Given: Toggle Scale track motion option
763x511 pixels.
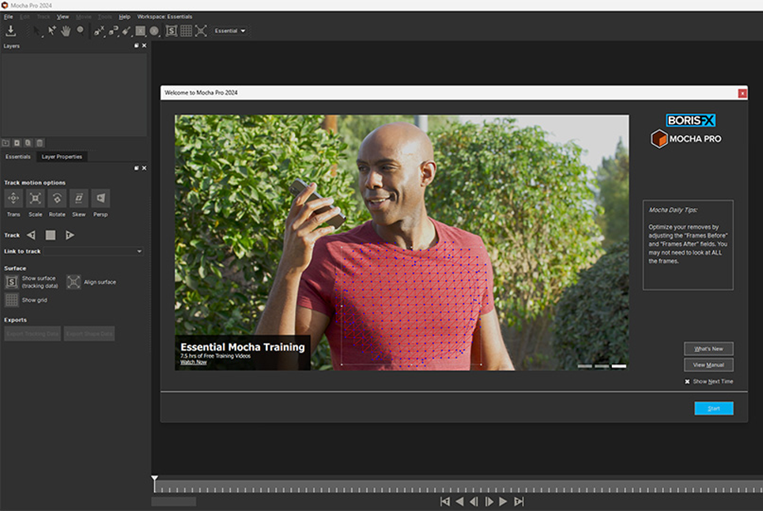Looking at the screenshot, I should (35, 199).
